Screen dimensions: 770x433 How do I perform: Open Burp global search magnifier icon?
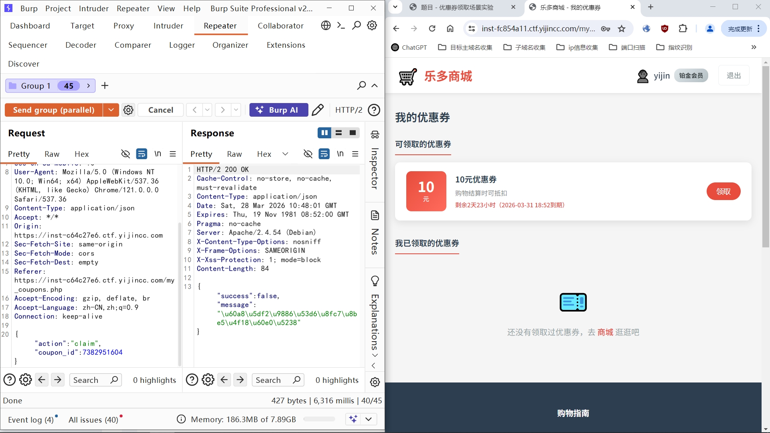(356, 26)
